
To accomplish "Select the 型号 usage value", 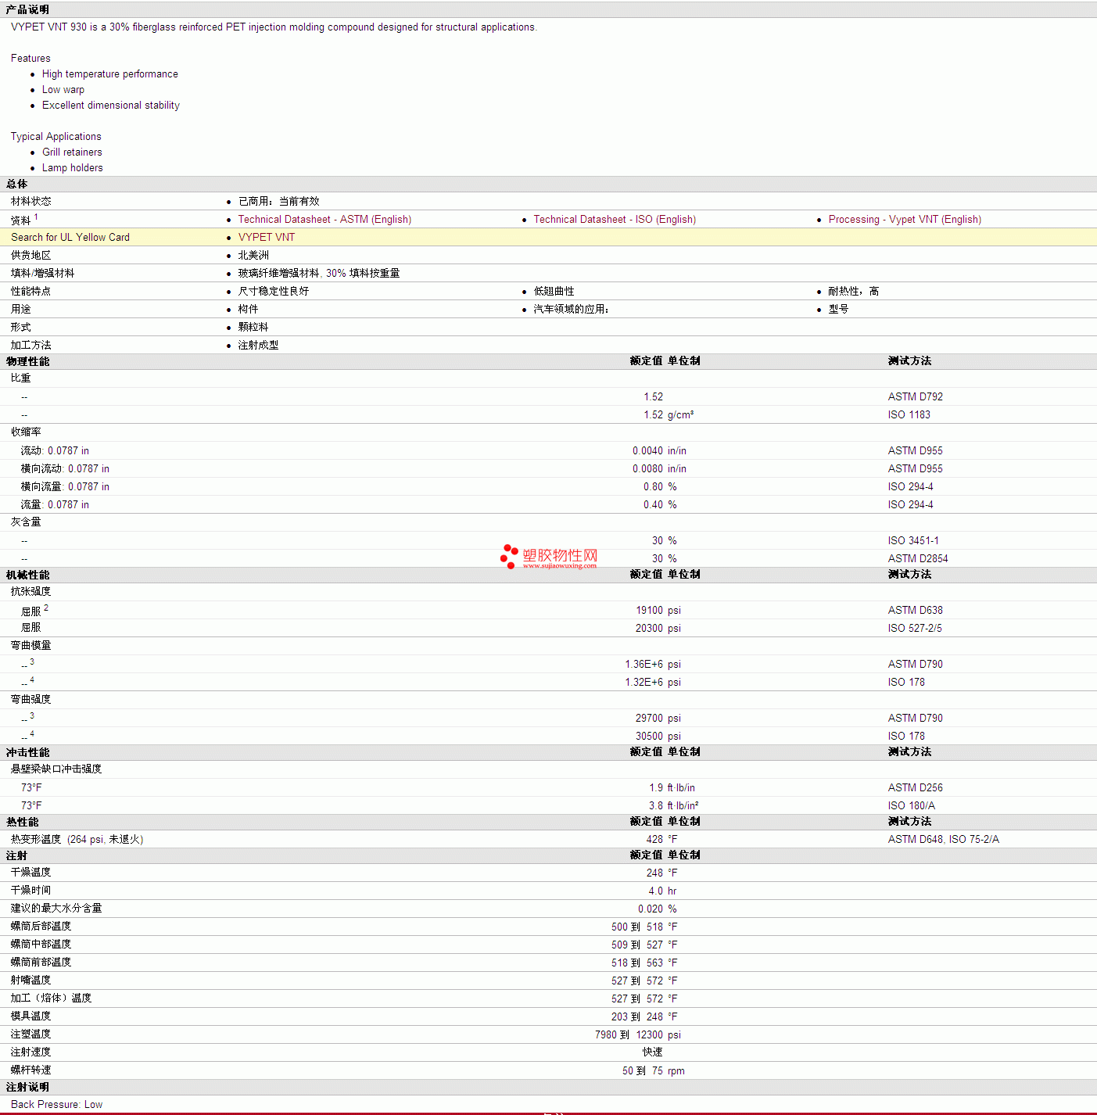I will tap(839, 310).
